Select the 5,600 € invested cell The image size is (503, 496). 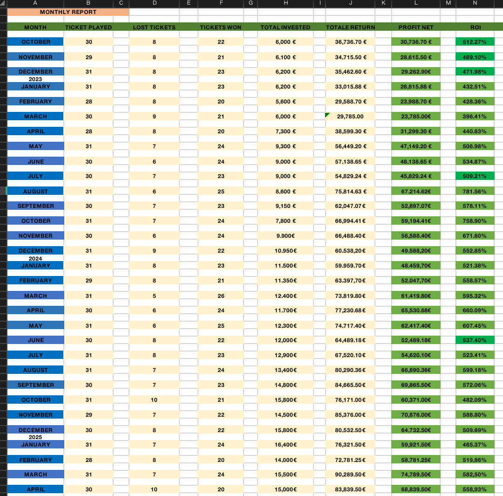coord(285,102)
